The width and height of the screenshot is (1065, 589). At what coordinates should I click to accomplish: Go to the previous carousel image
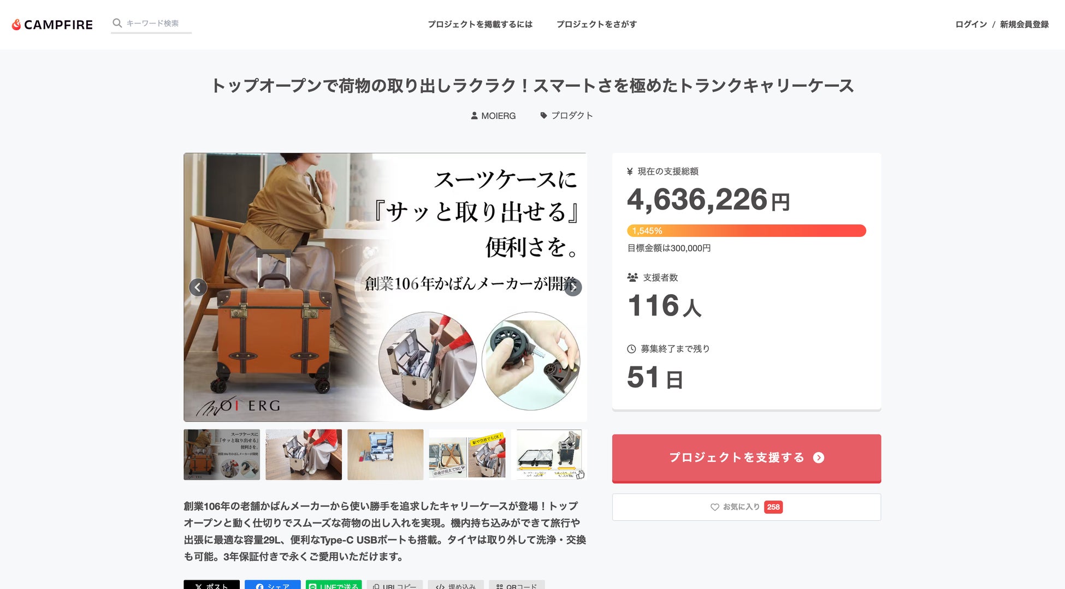(x=198, y=287)
